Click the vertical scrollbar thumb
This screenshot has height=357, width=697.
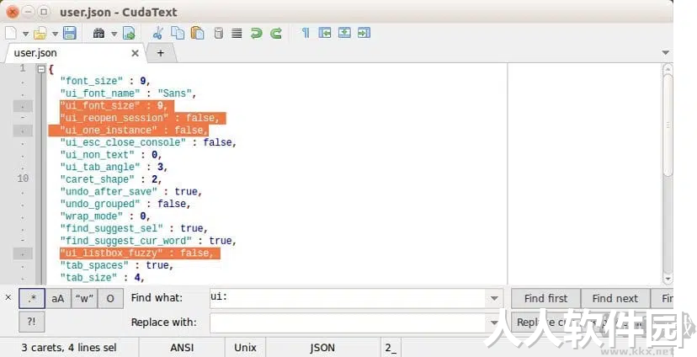click(x=668, y=125)
